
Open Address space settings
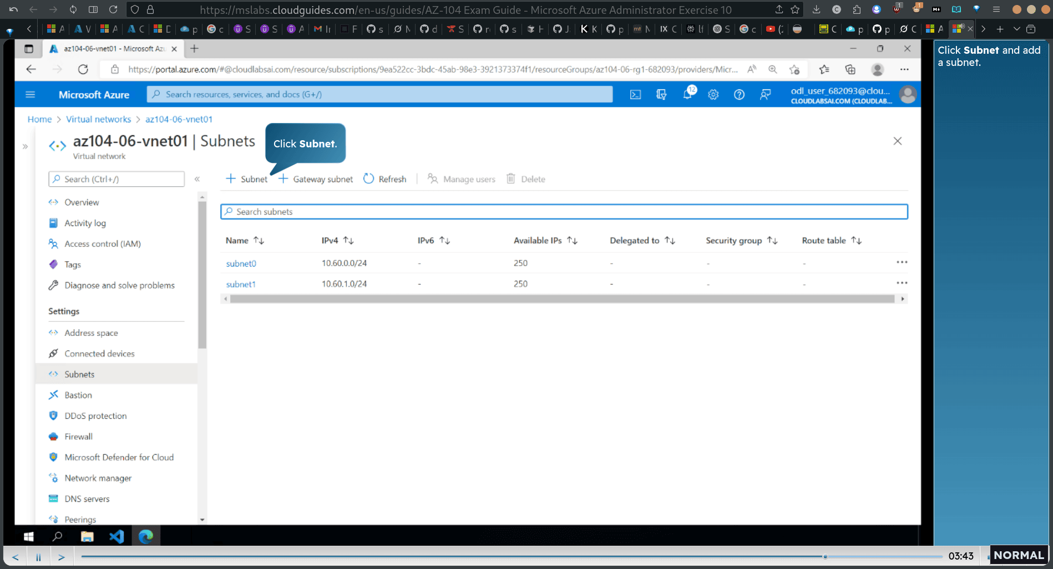tap(91, 333)
